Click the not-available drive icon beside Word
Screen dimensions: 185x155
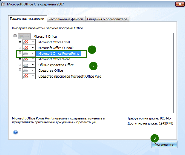click(26, 59)
